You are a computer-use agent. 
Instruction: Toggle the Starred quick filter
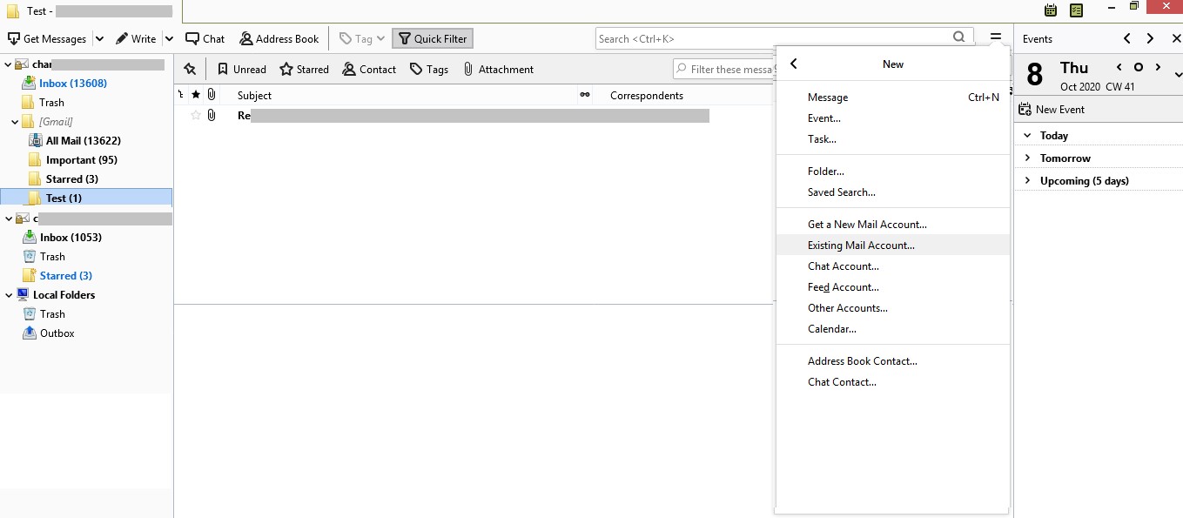coord(304,70)
